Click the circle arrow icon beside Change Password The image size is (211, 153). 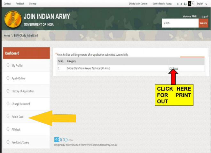8,104
